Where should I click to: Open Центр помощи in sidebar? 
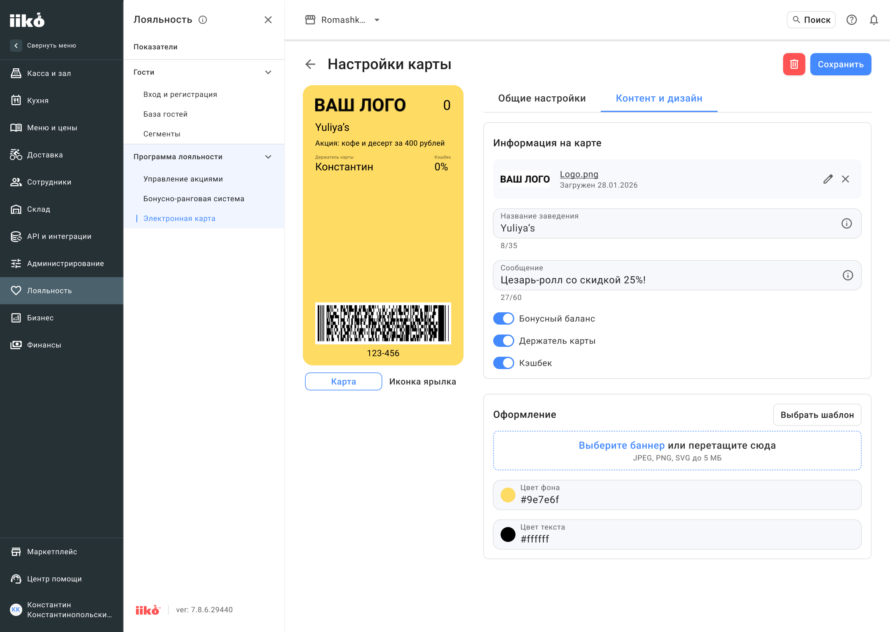(62, 579)
